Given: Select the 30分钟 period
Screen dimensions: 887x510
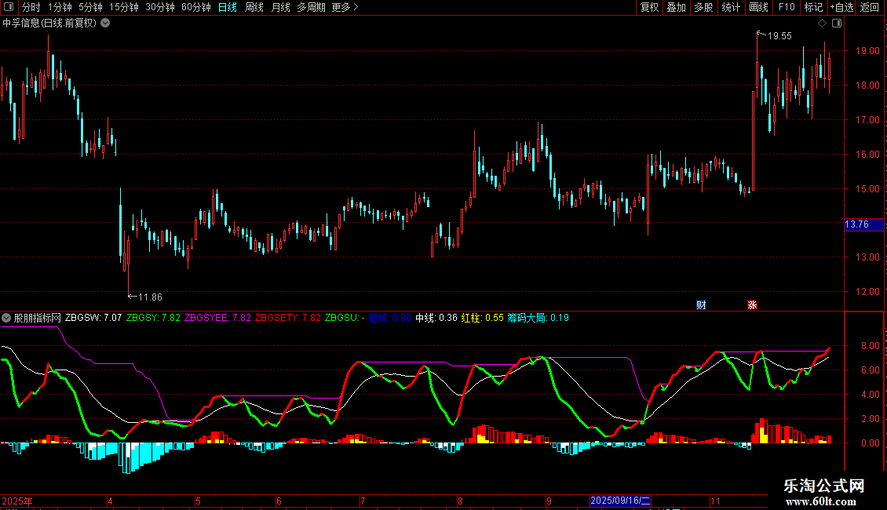Looking at the screenshot, I should pyautogui.click(x=159, y=7).
